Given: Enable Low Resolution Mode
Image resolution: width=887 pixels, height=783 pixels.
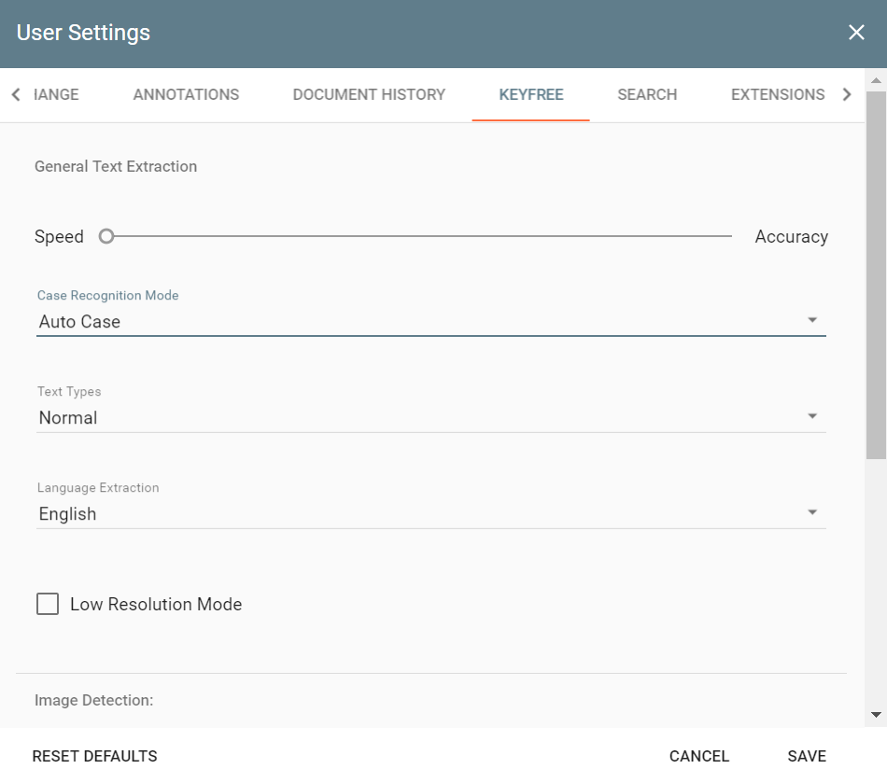Looking at the screenshot, I should tap(47, 604).
